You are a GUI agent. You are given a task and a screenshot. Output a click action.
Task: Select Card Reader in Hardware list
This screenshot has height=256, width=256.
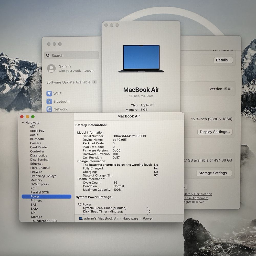(x=39, y=147)
